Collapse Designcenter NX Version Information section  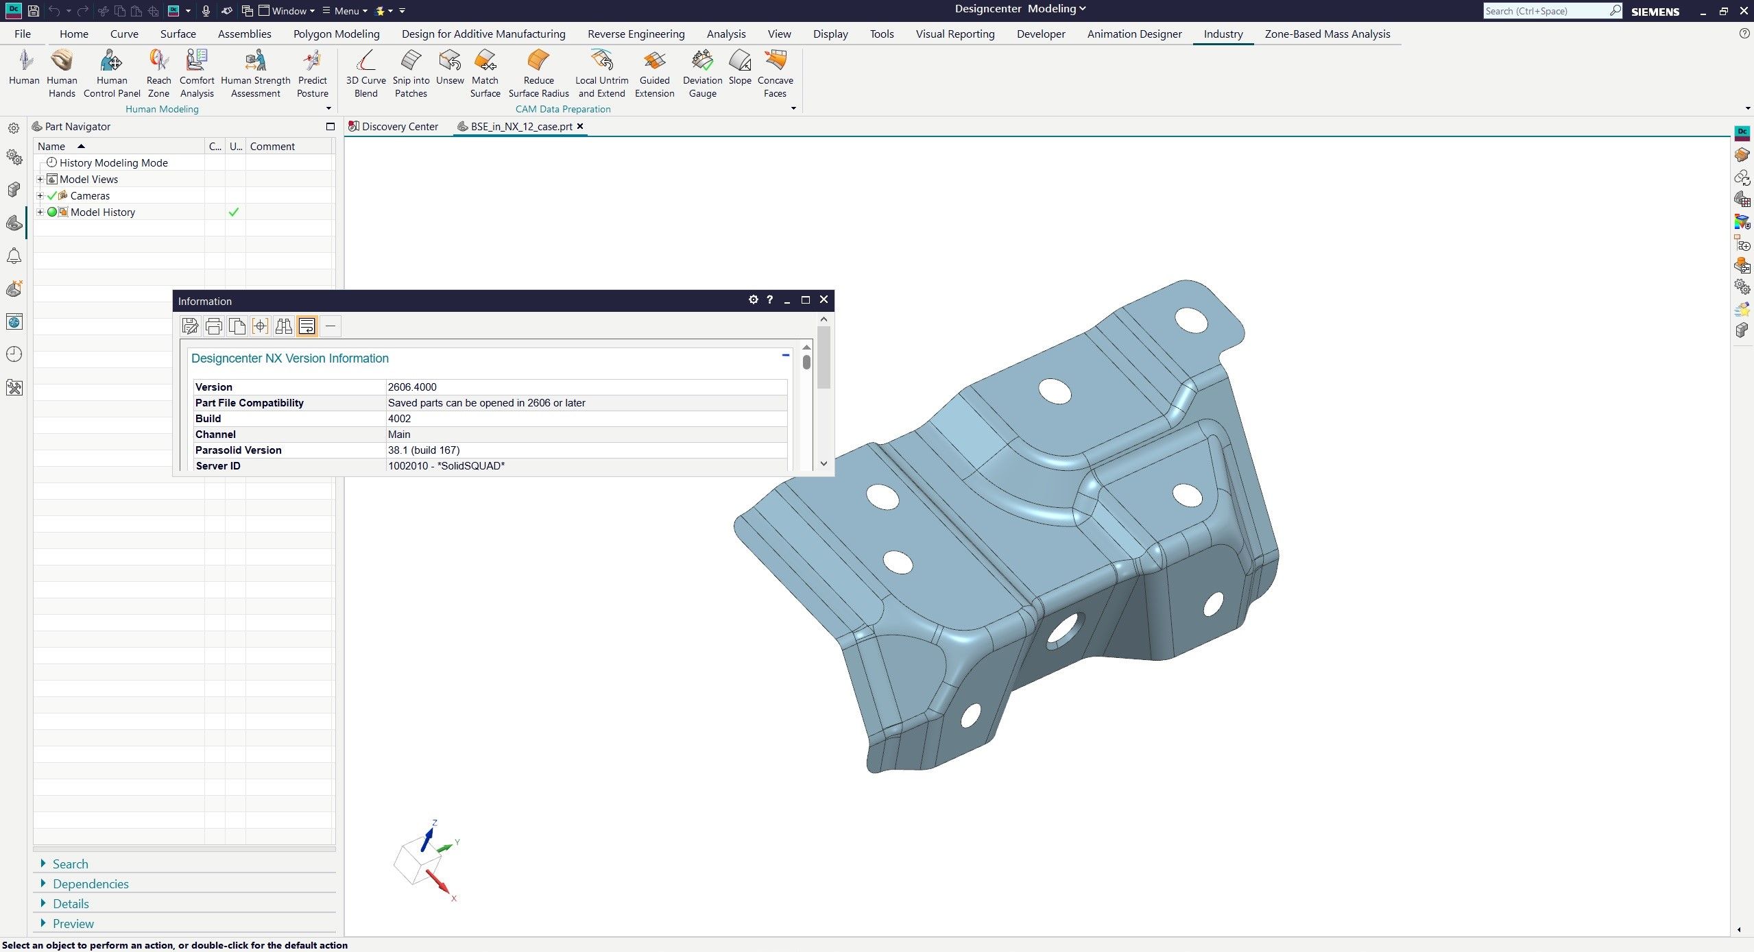coord(786,355)
